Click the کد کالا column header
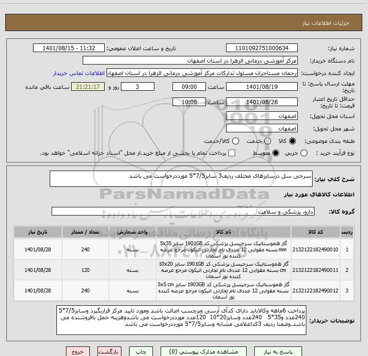This screenshot has width=368, height=356. coord(315,232)
